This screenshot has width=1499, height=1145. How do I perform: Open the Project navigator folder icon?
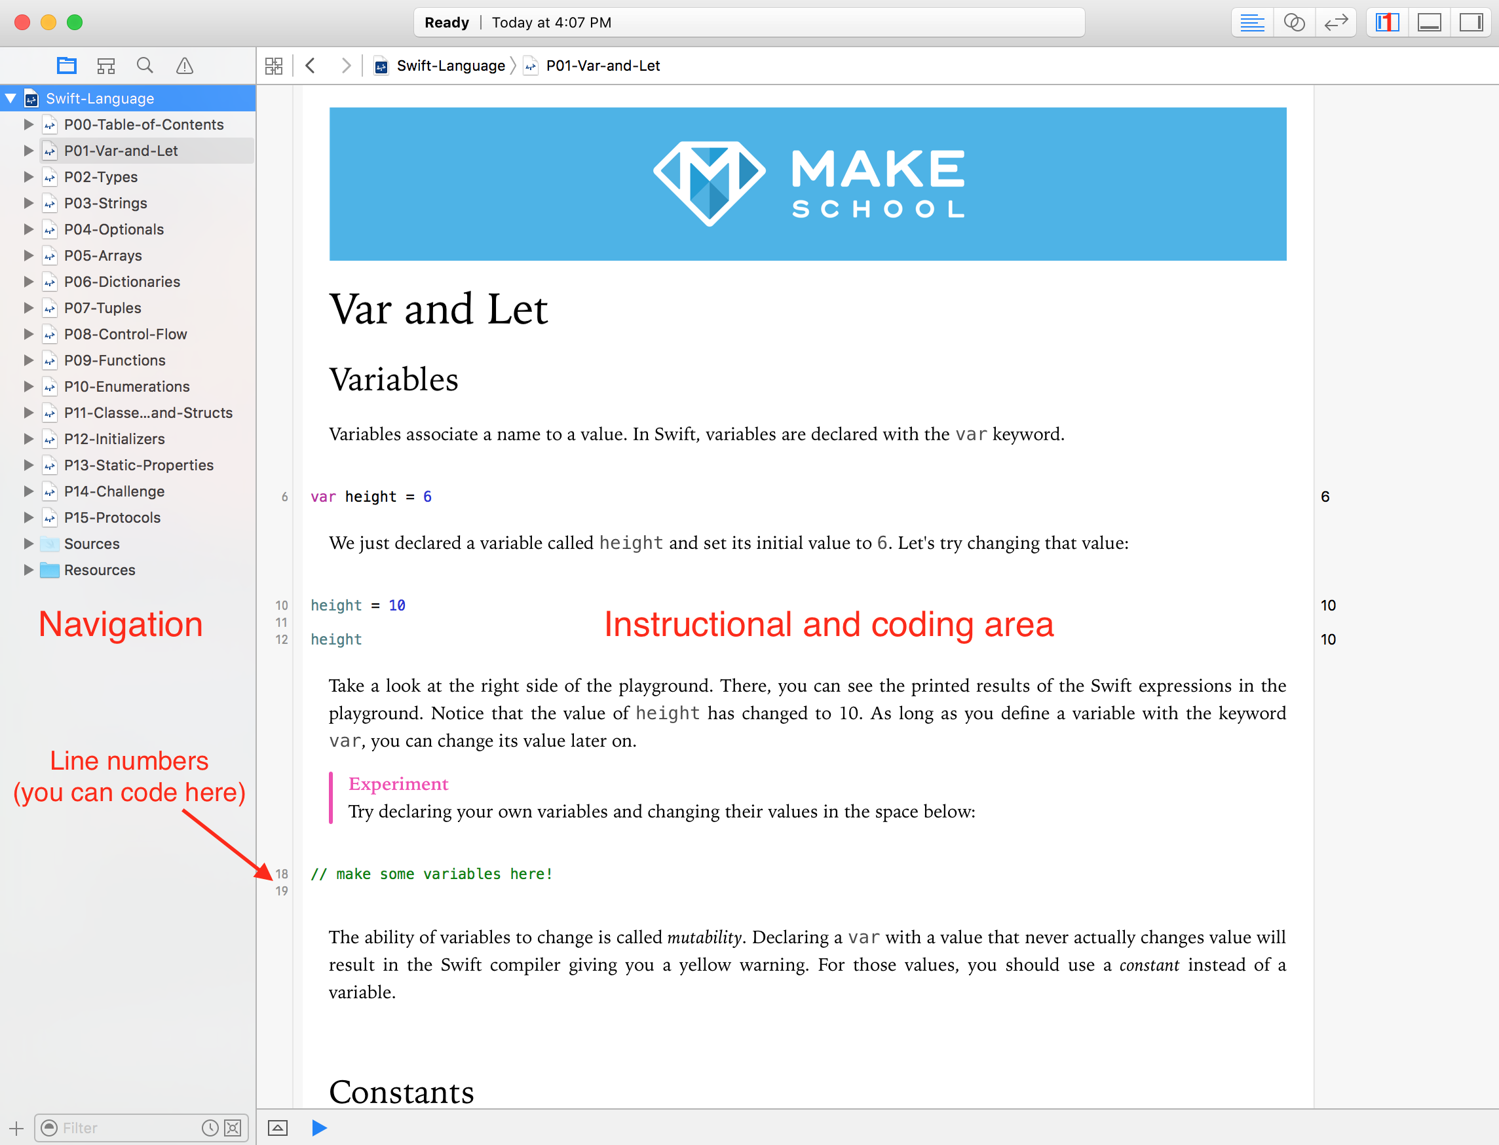point(66,66)
